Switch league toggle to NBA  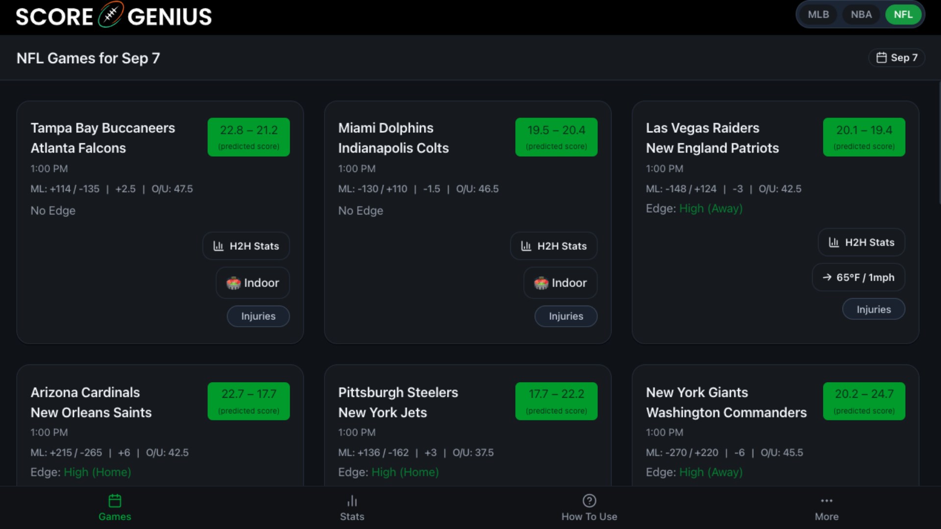[861, 15]
